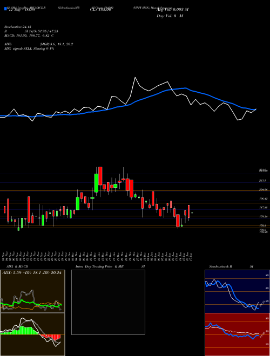The image size is (270, 356).
Task: Click the 213.5 price axis label
Action: [262, 181]
